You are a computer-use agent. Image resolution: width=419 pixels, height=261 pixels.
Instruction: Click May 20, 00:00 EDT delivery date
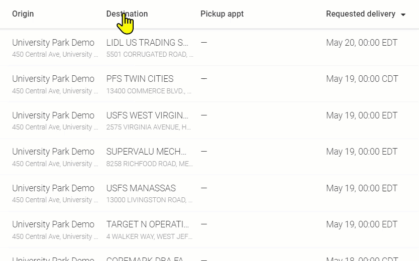click(362, 43)
